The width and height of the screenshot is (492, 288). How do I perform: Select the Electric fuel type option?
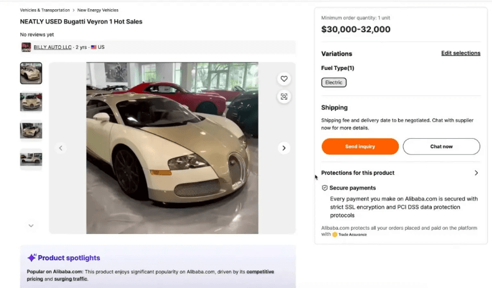tap(334, 82)
